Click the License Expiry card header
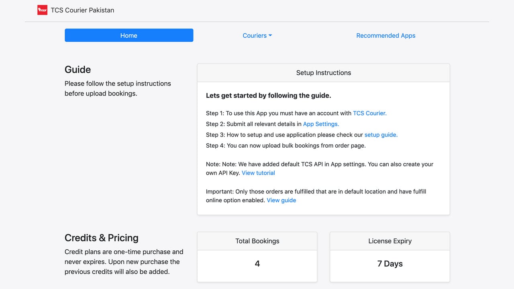 point(390,241)
